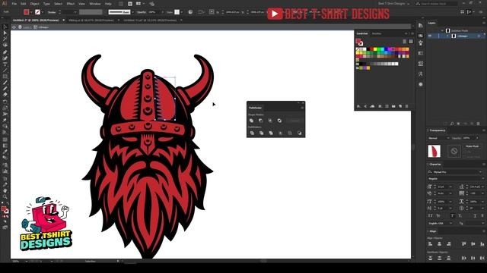487x273 pixels.
Task: Open the workspace arrangement icon in menu bar
Action: [139, 4]
